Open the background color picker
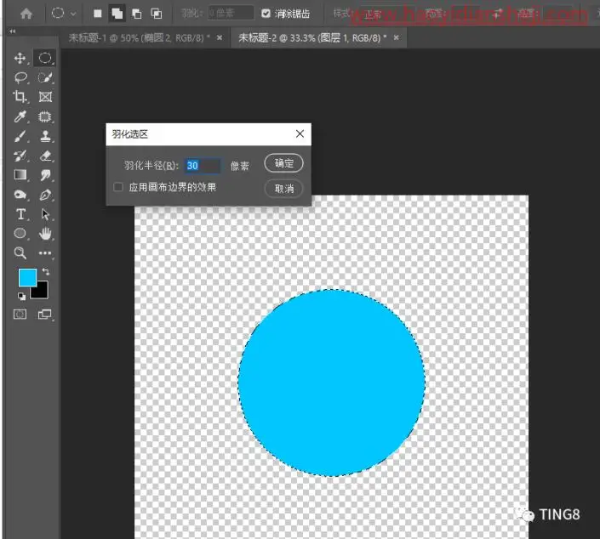 pyautogui.click(x=42, y=292)
